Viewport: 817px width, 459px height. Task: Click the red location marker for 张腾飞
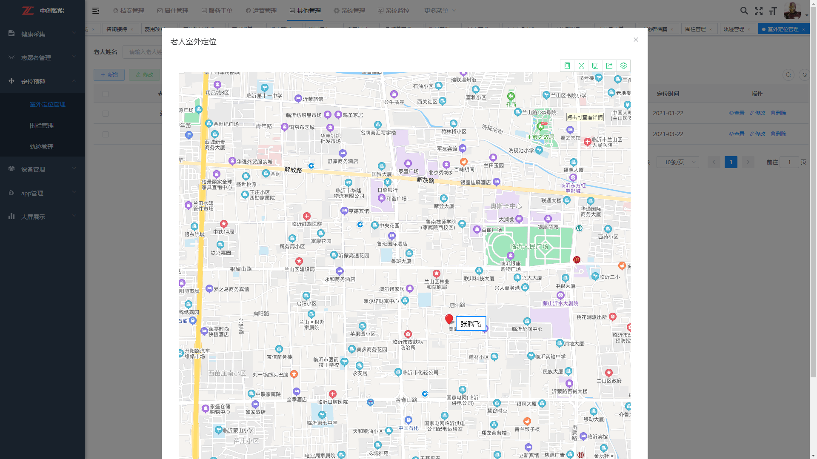(x=449, y=319)
